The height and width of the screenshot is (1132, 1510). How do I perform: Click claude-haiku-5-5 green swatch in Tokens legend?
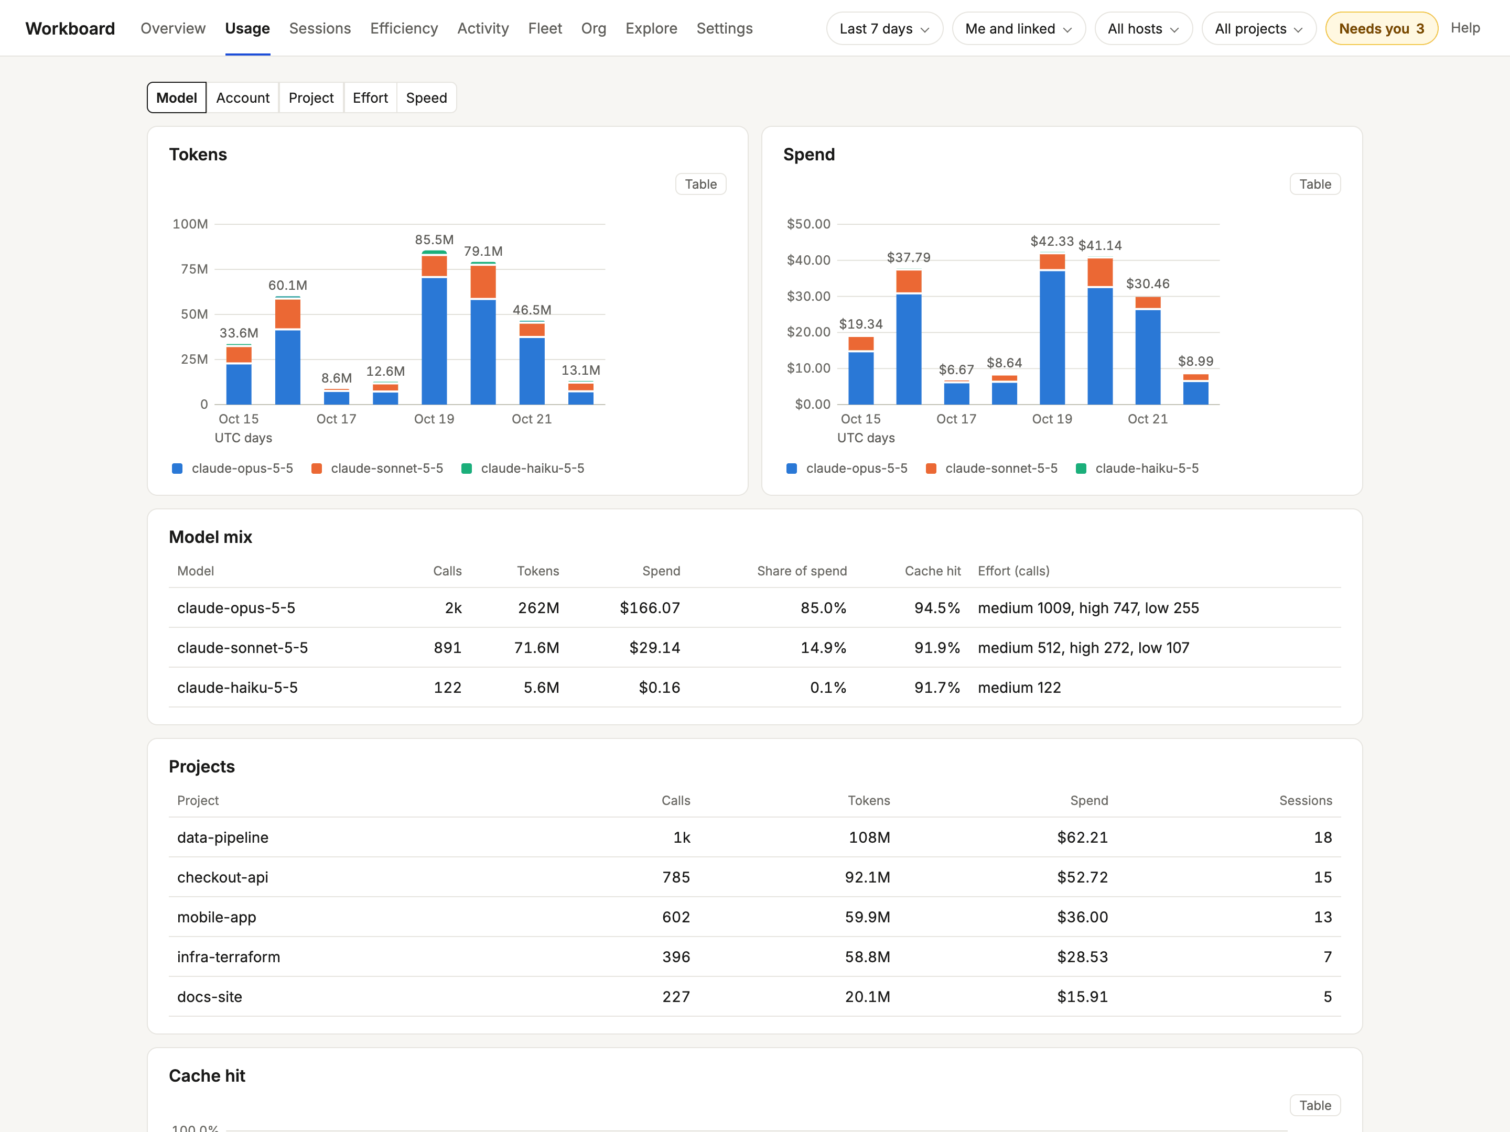click(x=467, y=468)
